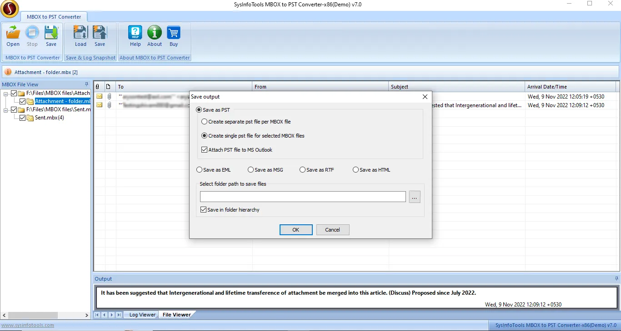
Task: Click the file tree scroll-right arrow
Action: pos(87,315)
